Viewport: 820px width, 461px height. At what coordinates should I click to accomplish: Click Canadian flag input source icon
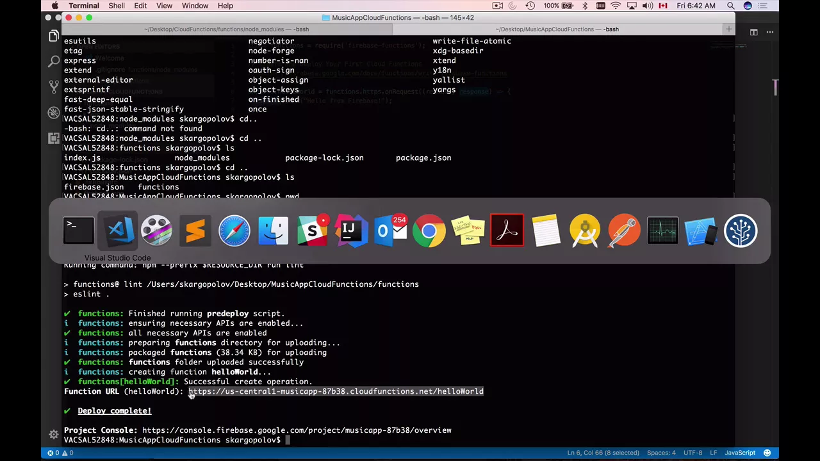tap(663, 6)
